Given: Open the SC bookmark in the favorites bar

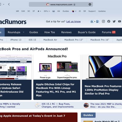Looking at the screenshot, I should click(x=29, y=11).
